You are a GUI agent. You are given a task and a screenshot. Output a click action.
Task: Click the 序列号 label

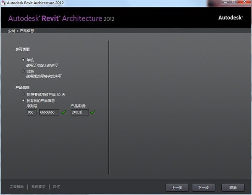(32, 106)
